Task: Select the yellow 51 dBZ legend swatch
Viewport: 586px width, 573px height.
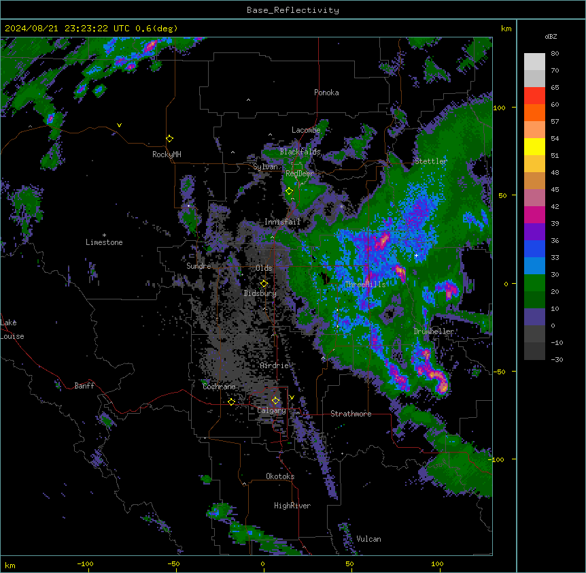Action: (x=534, y=146)
